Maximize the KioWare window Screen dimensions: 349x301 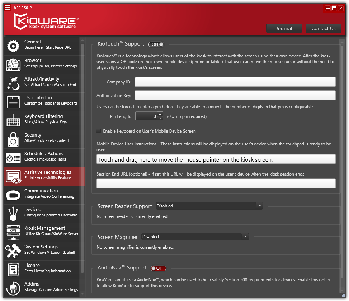pyautogui.click(x=334, y=8)
